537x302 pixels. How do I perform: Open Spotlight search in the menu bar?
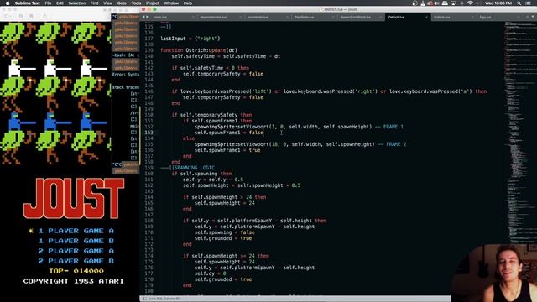[x=519, y=3]
